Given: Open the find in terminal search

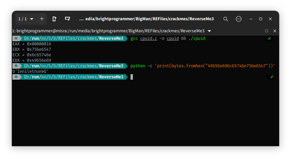Looking at the screenshot, I should point(226,19).
